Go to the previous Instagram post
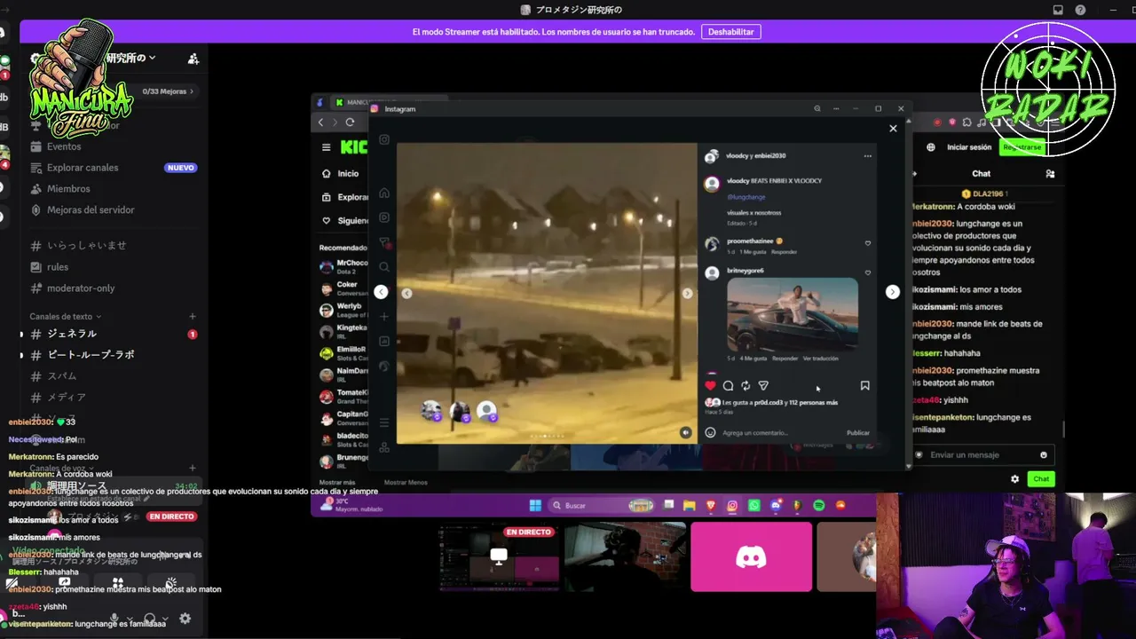1136x639 pixels. coord(381,292)
